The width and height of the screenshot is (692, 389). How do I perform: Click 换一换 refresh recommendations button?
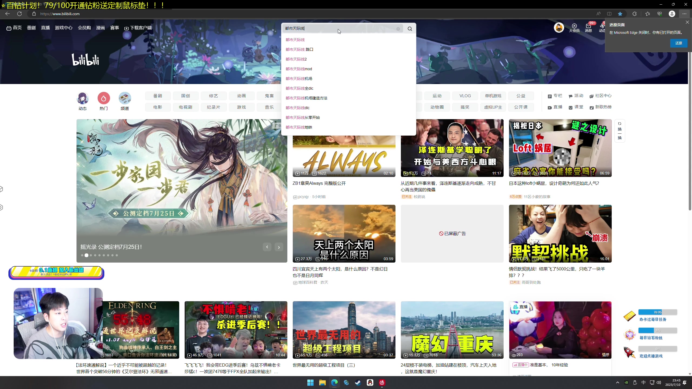[620, 131]
